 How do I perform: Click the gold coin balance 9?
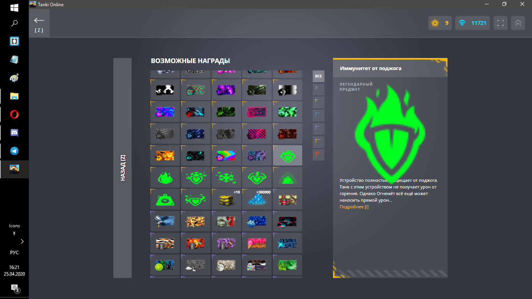(x=440, y=23)
